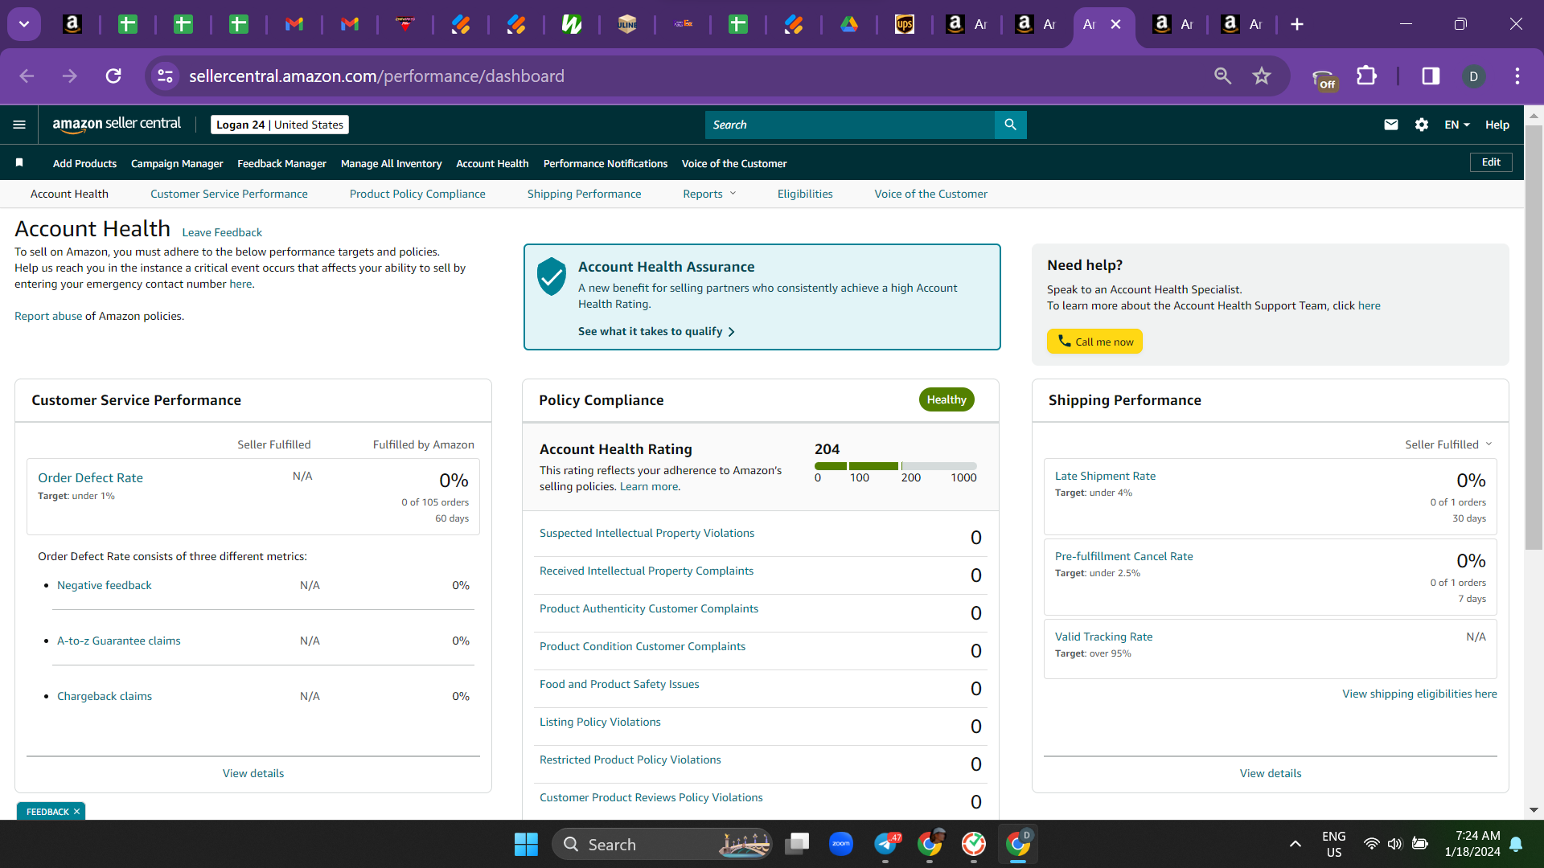Viewport: 1544px width, 868px height.
Task: Click the search magnifier button
Action: pyautogui.click(x=1010, y=125)
